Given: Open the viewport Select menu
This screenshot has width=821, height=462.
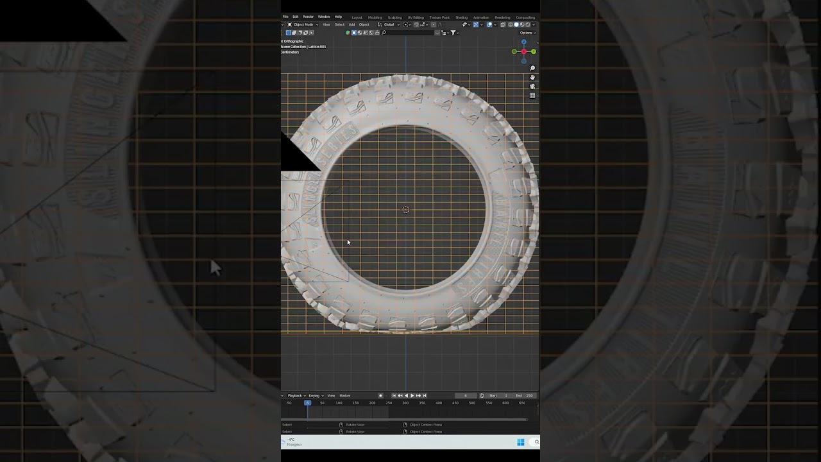Looking at the screenshot, I should pos(339,24).
